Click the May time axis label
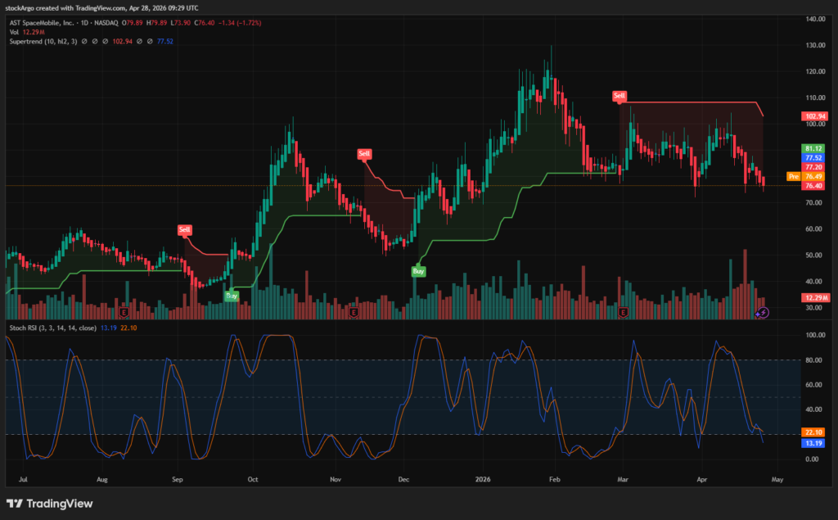The width and height of the screenshot is (838, 520). pos(777,479)
